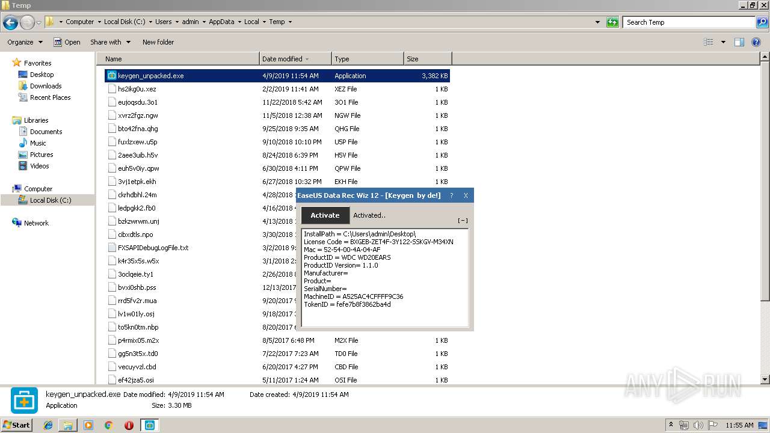Open Favorites in navigation pane

(x=37, y=63)
